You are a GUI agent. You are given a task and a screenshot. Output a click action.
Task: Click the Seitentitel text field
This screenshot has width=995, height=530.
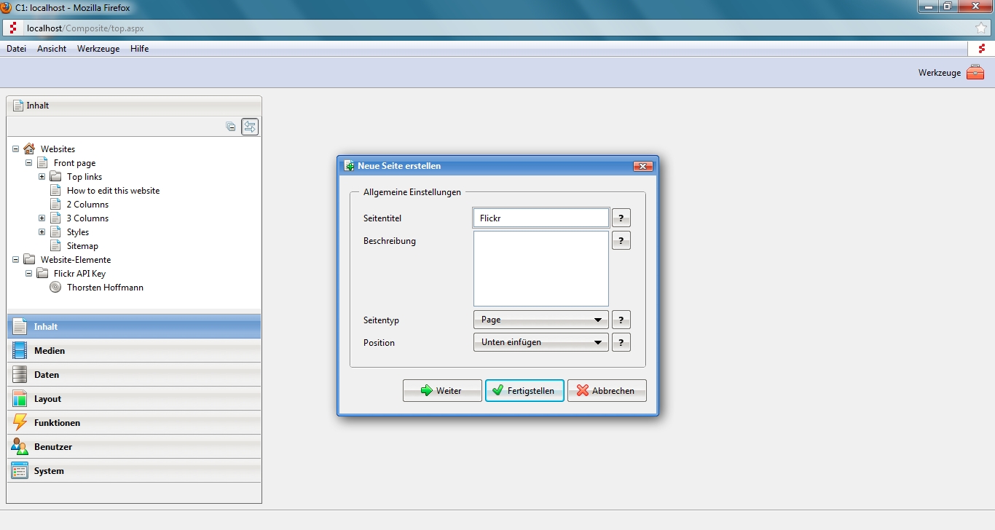tap(540, 218)
